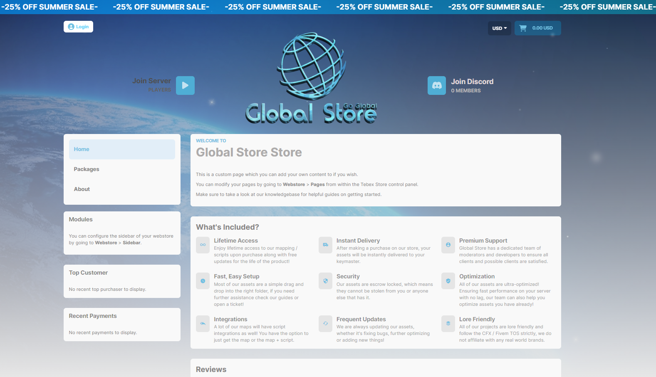This screenshot has width=656, height=377.
Task: Click the Security heading text
Action: 348,276
